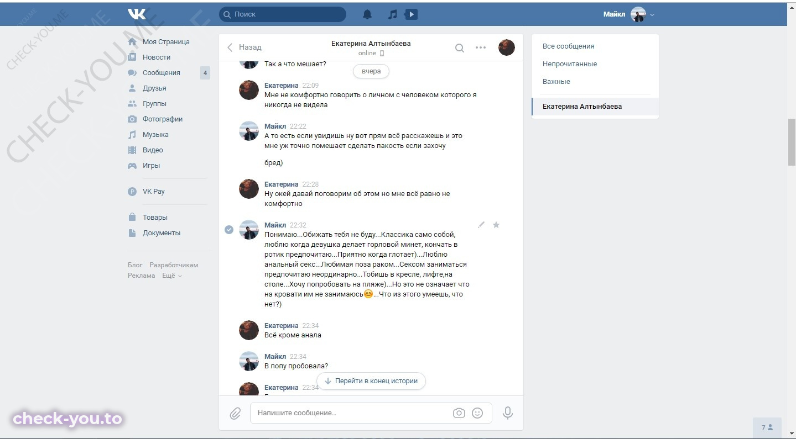Open Документы in the sidebar
This screenshot has height=439, width=796.
(x=162, y=233)
